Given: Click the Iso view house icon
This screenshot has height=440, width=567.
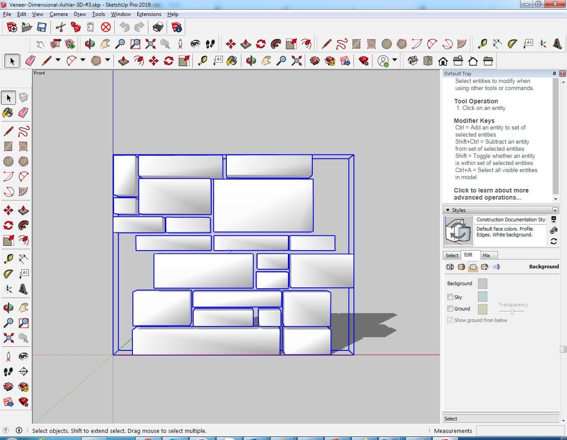Looking at the screenshot, I should [x=413, y=61].
